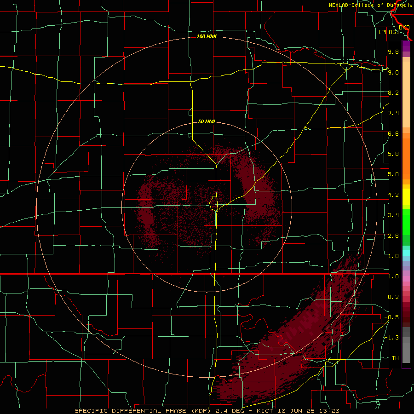
Task: Click the TH threshold label on the scale
Action: click(395, 358)
